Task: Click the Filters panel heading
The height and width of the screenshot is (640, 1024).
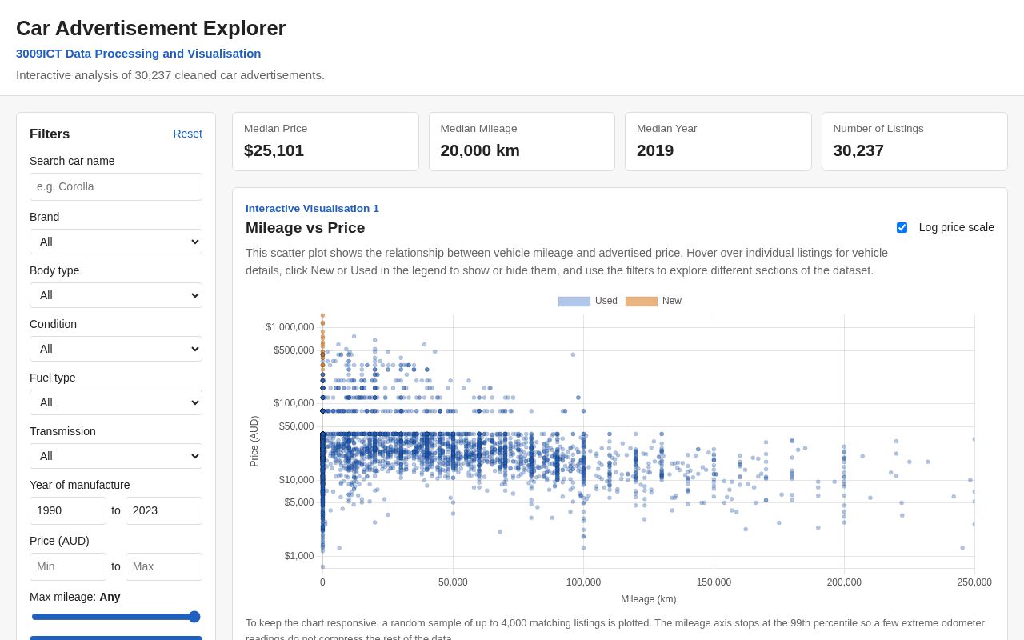Action: 50,134
